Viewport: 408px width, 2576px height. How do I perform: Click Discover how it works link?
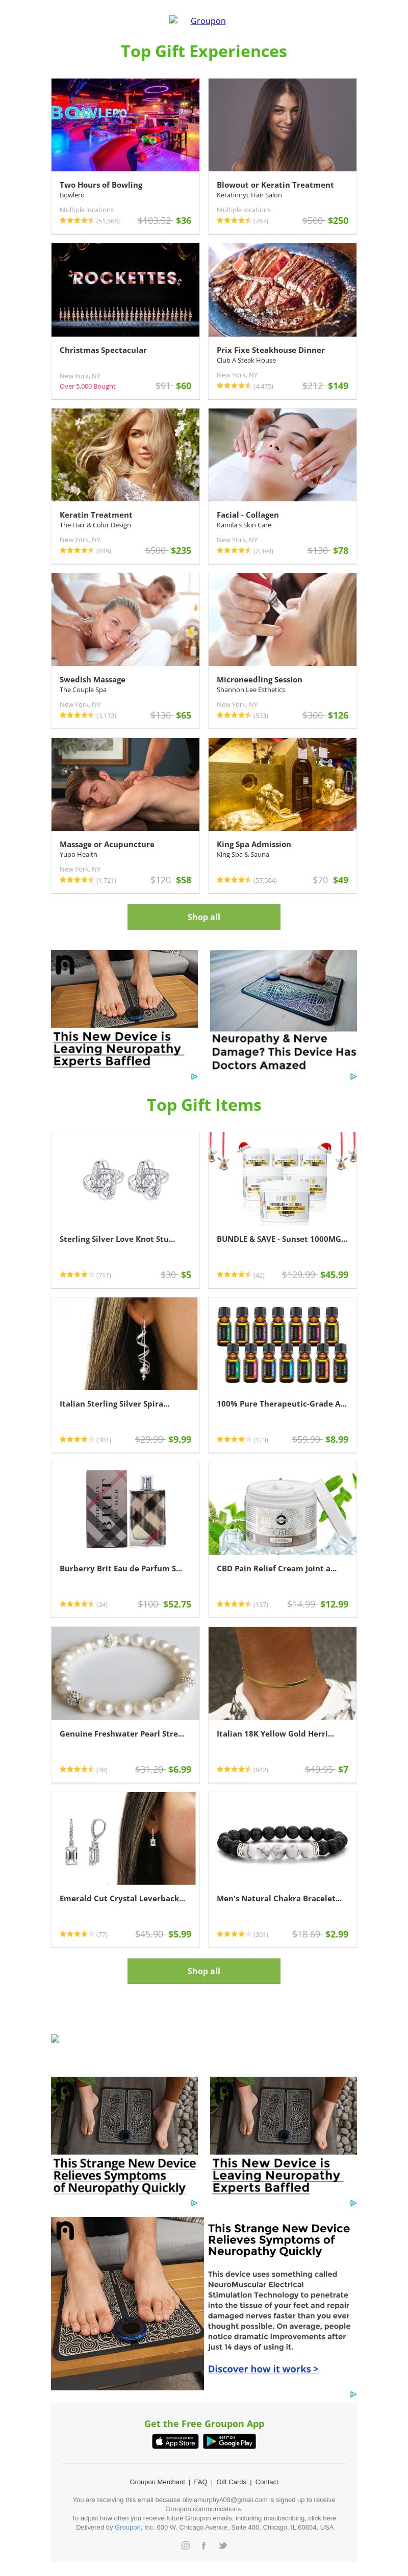263,2368
